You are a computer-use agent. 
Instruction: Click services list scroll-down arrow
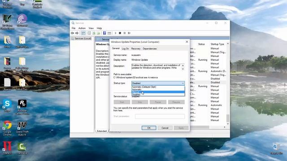(228, 123)
